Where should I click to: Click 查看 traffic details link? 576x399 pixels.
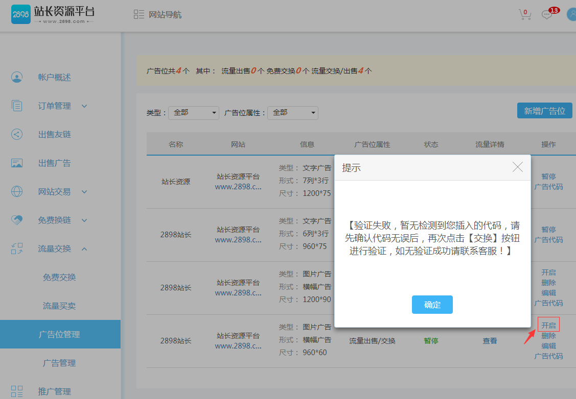point(490,341)
